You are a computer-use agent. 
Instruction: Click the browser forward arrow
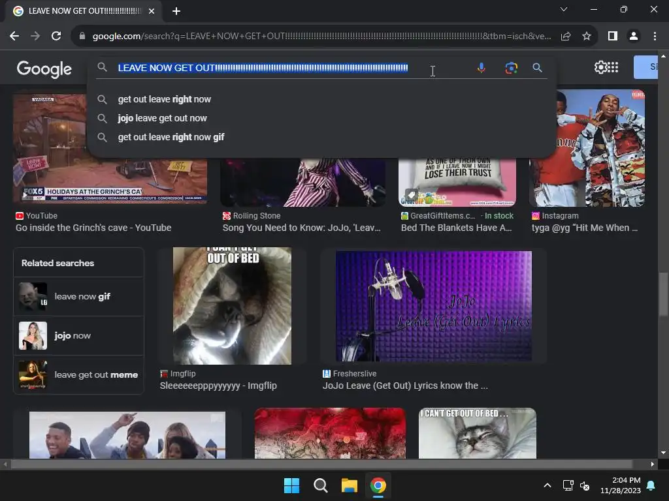pos(35,37)
